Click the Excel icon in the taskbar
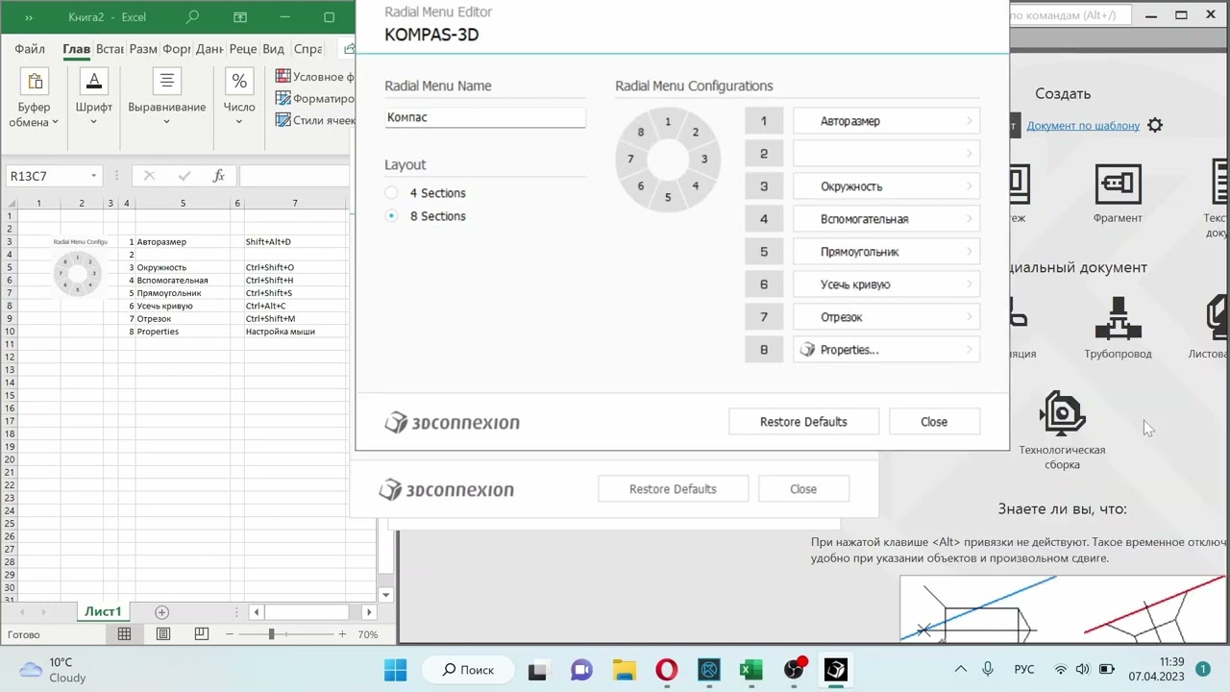The height and width of the screenshot is (692, 1230). 750,670
